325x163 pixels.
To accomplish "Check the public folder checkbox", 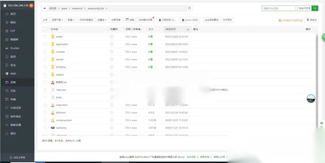I will point(45,37).
